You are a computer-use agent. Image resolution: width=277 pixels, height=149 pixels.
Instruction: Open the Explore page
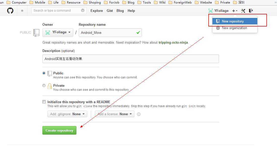97,11
